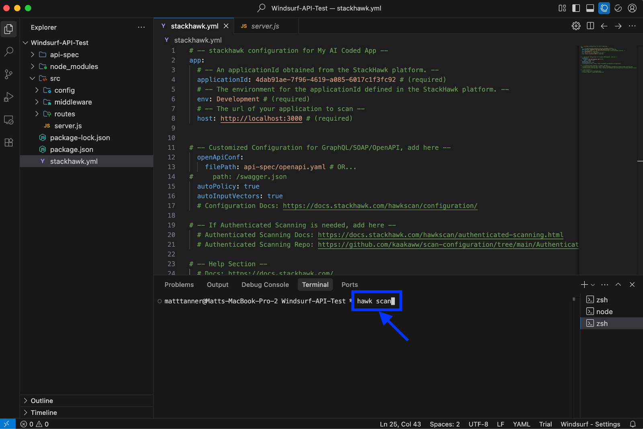
Task: Switch to the Problems tab
Action: [x=179, y=285]
